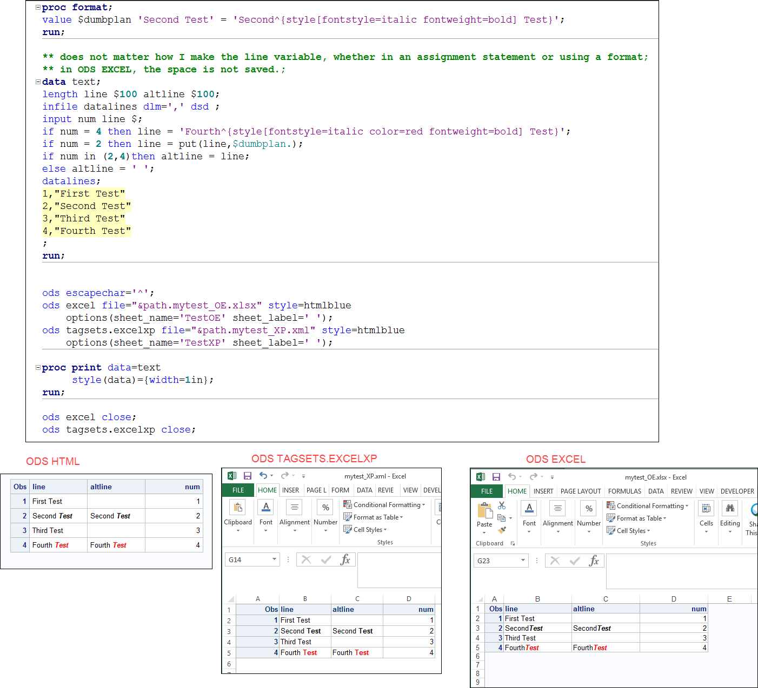
Task: Click the Undo icon in mytest_OE.xlsx window
Action: [x=513, y=477]
